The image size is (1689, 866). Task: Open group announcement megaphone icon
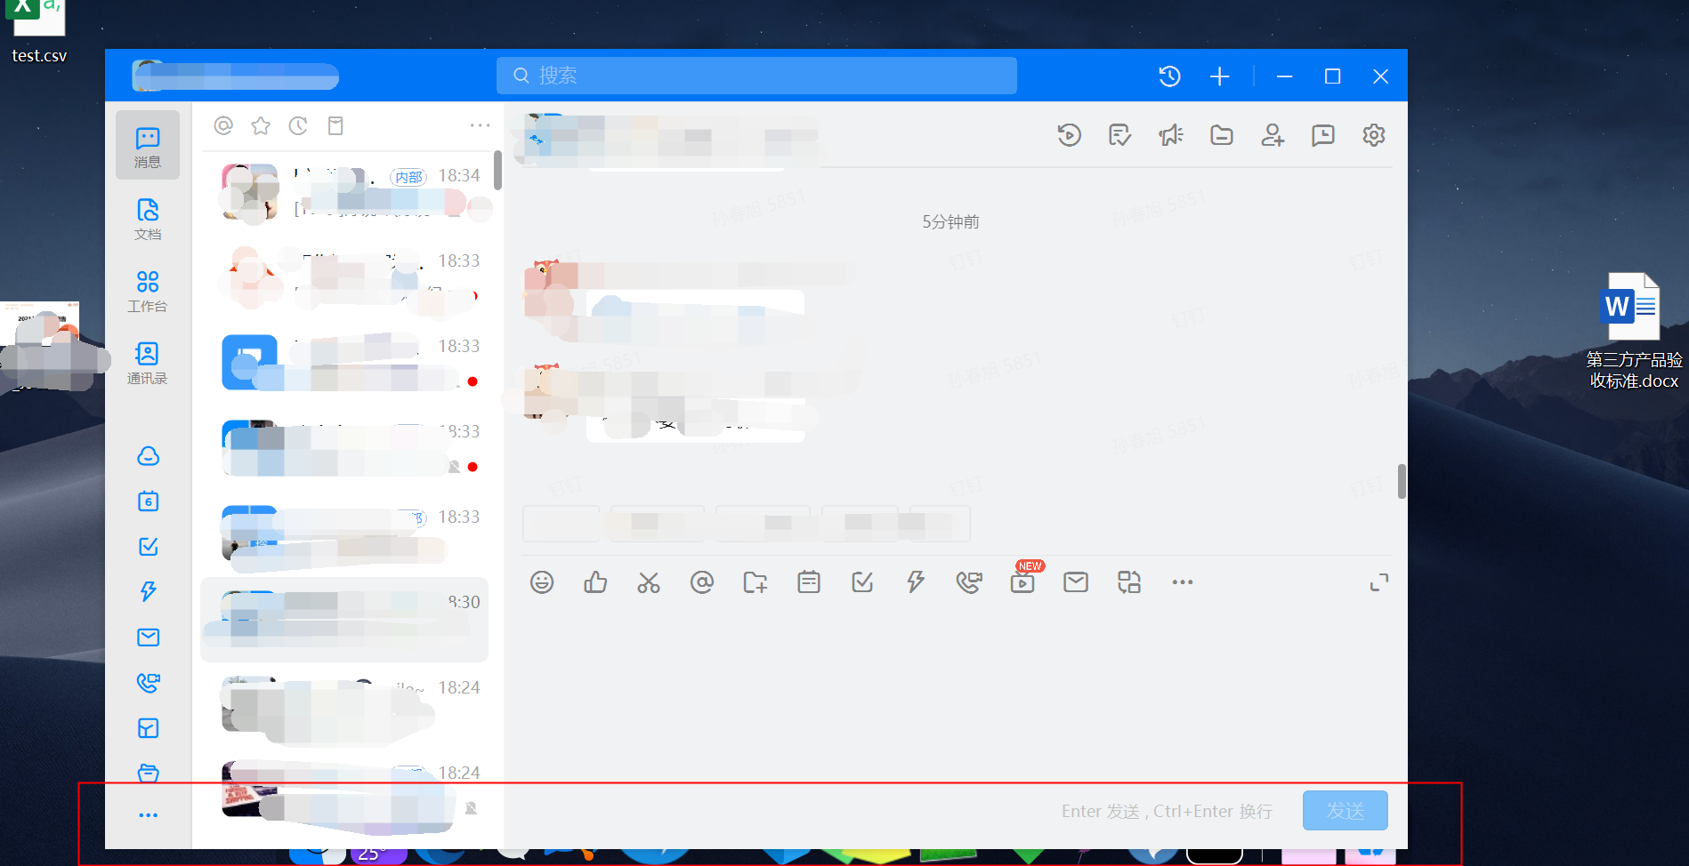point(1171,135)
